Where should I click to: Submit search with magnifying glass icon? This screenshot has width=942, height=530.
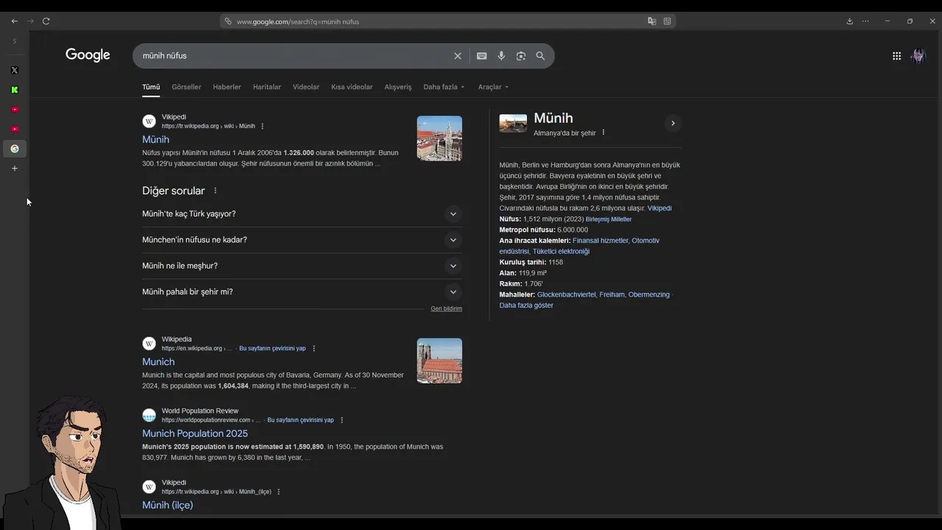coord(540,56)
